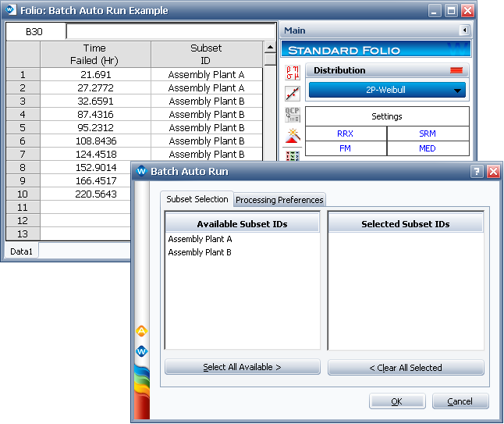Click the red Distribution options icon
The height and width of the screenshot is (424, 504).
tap(456, 70)
